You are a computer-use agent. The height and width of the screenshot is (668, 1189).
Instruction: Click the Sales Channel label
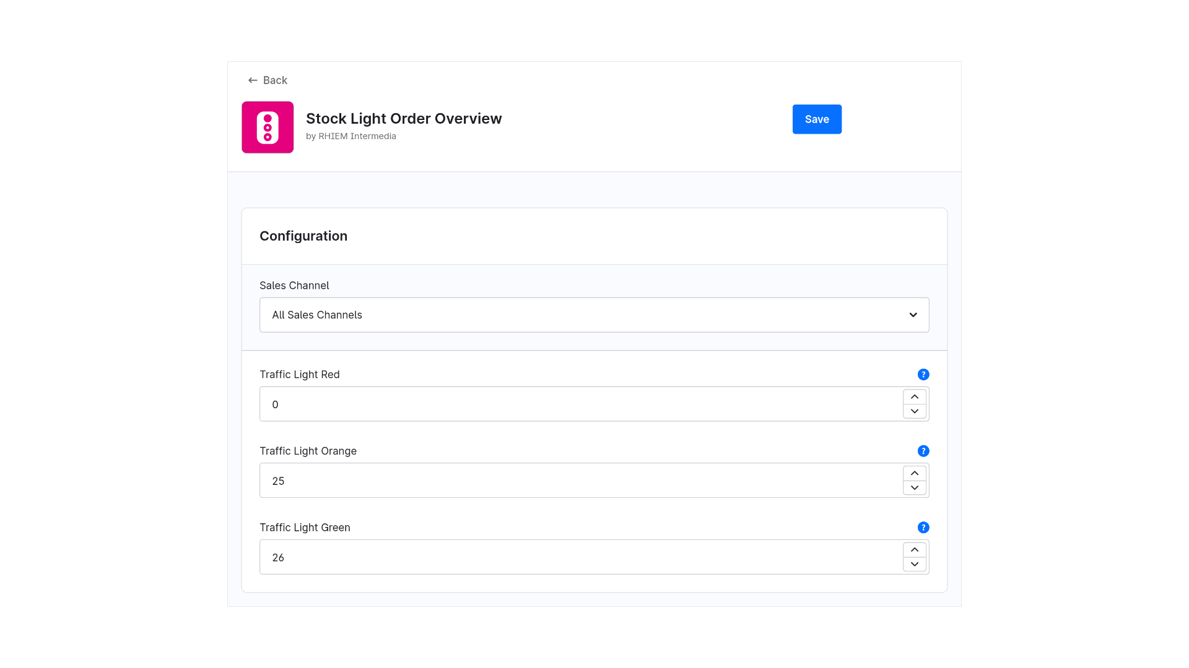pyautogui.click(x=294, y=285)
